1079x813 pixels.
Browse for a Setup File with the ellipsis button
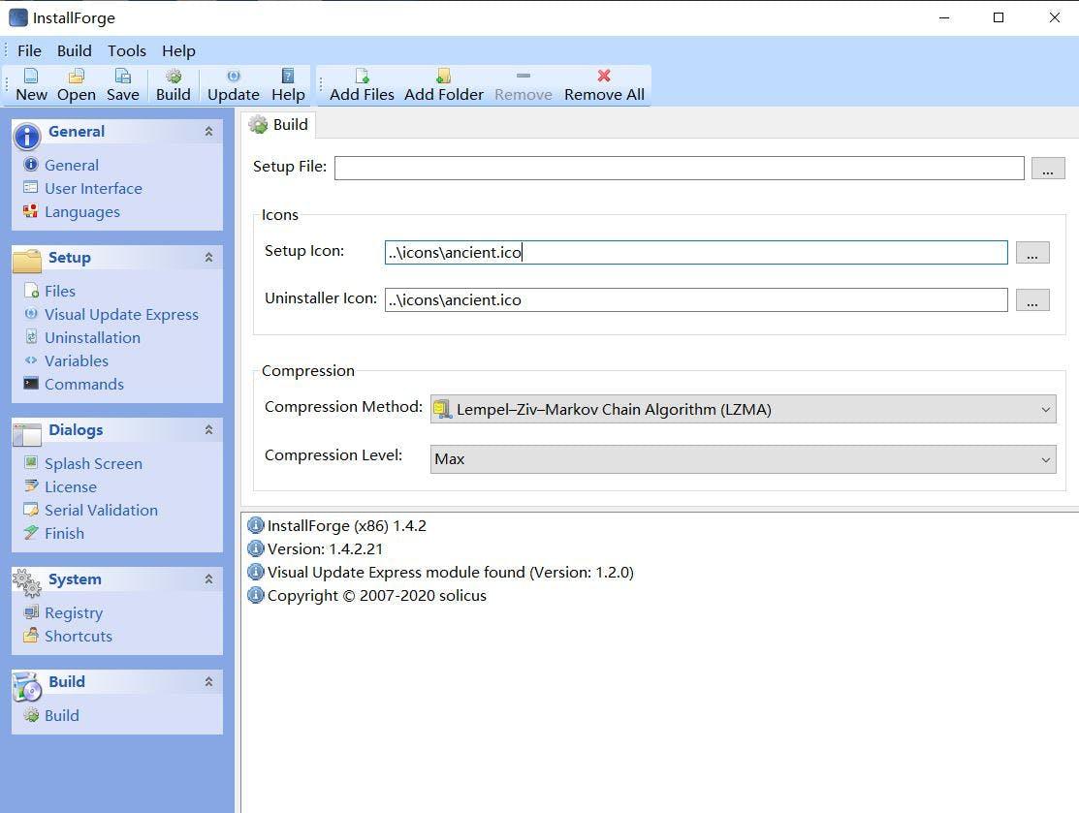1047,168
